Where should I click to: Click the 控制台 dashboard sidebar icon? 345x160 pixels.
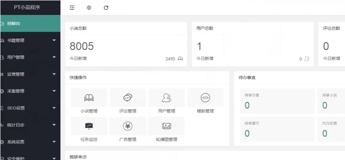(x=2, y=24)
